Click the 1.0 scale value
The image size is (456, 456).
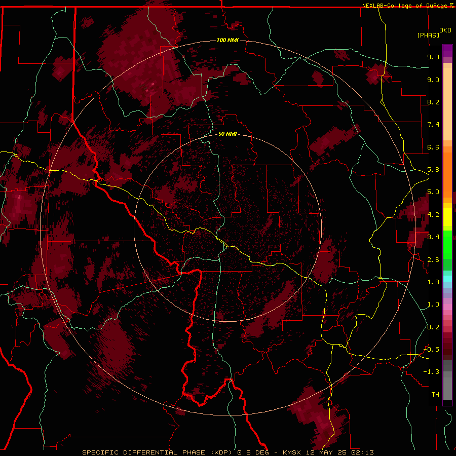(433, 305)
